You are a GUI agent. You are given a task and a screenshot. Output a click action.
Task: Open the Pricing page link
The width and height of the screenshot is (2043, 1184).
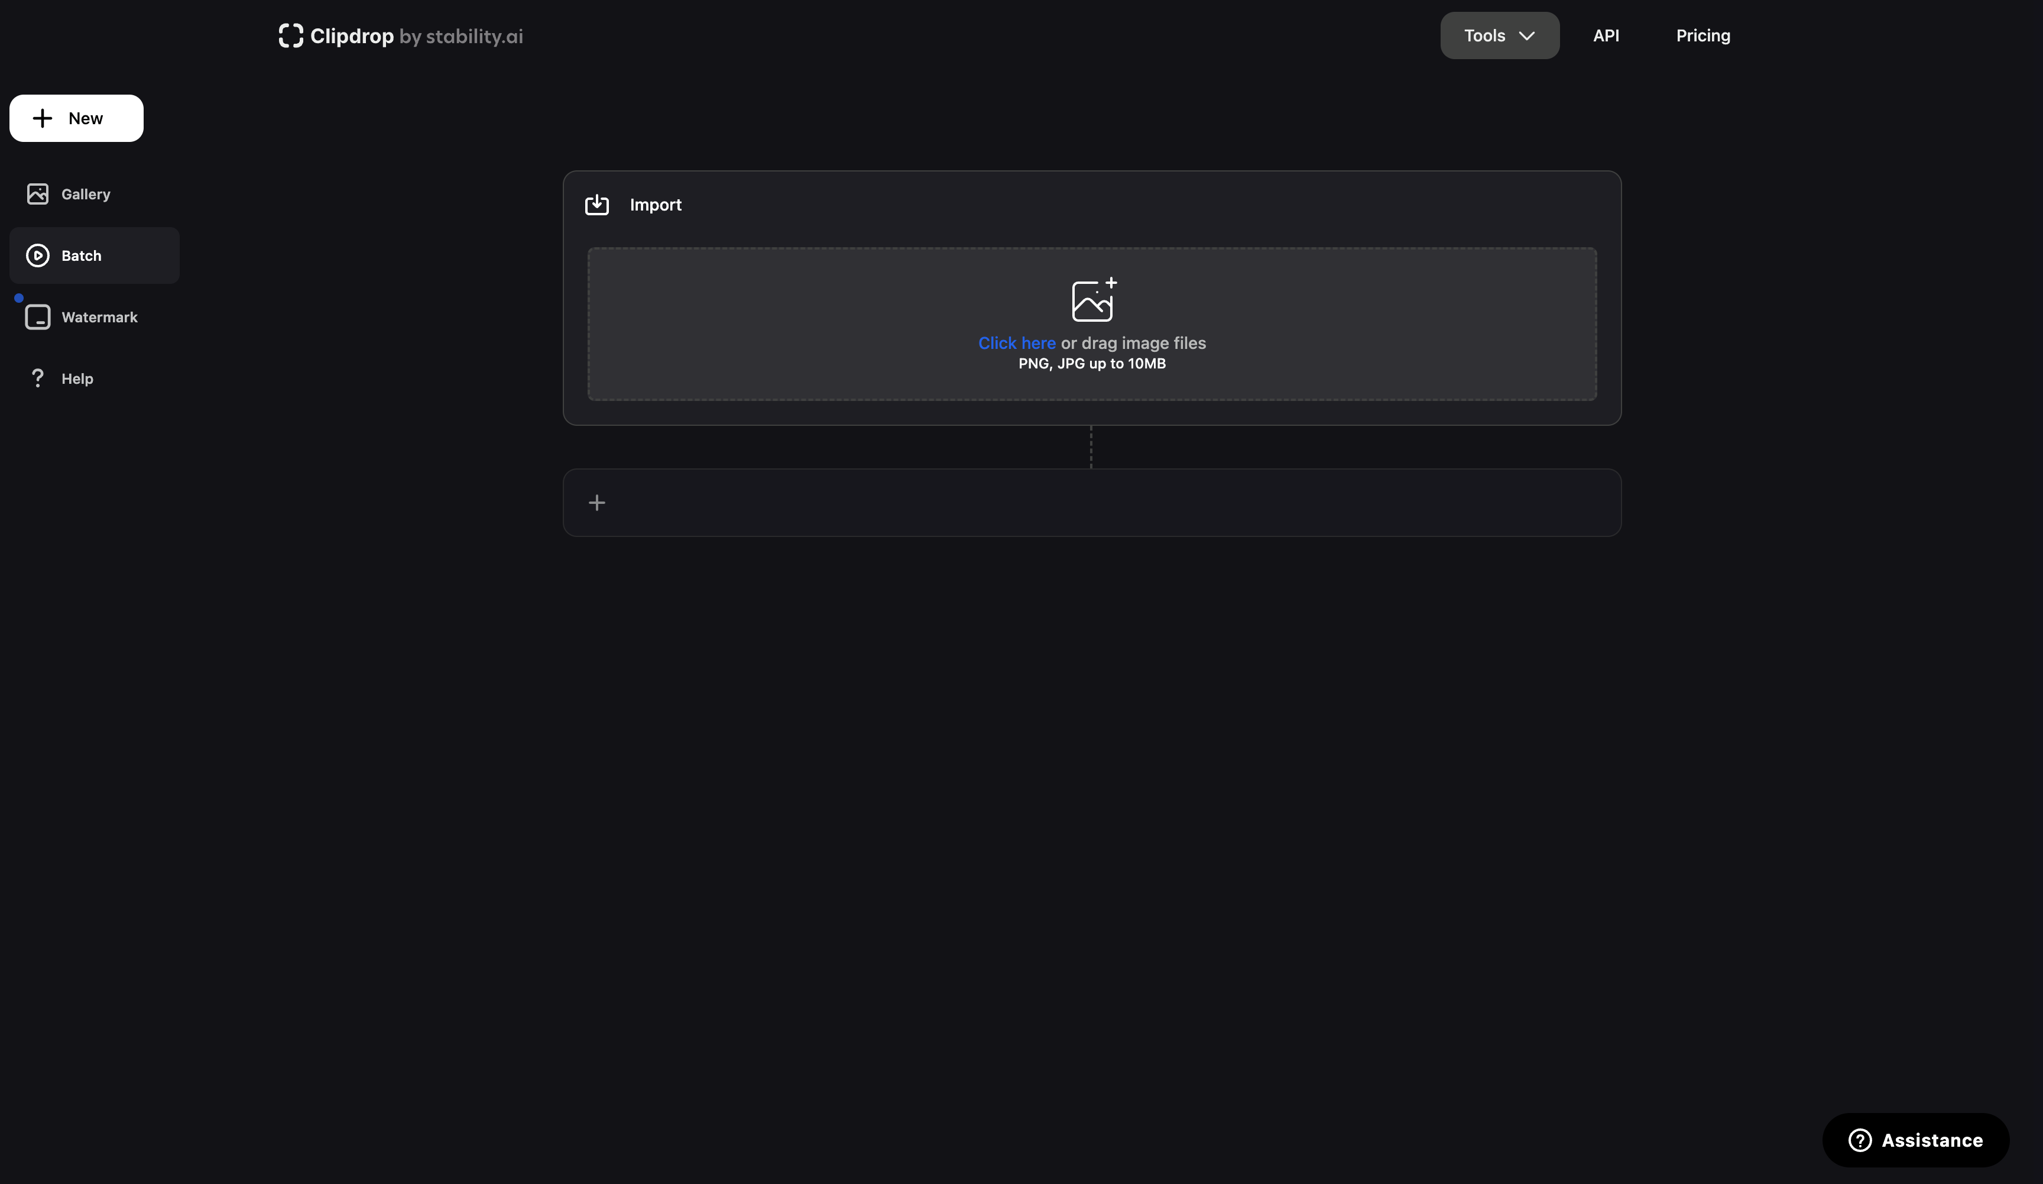1702,35
